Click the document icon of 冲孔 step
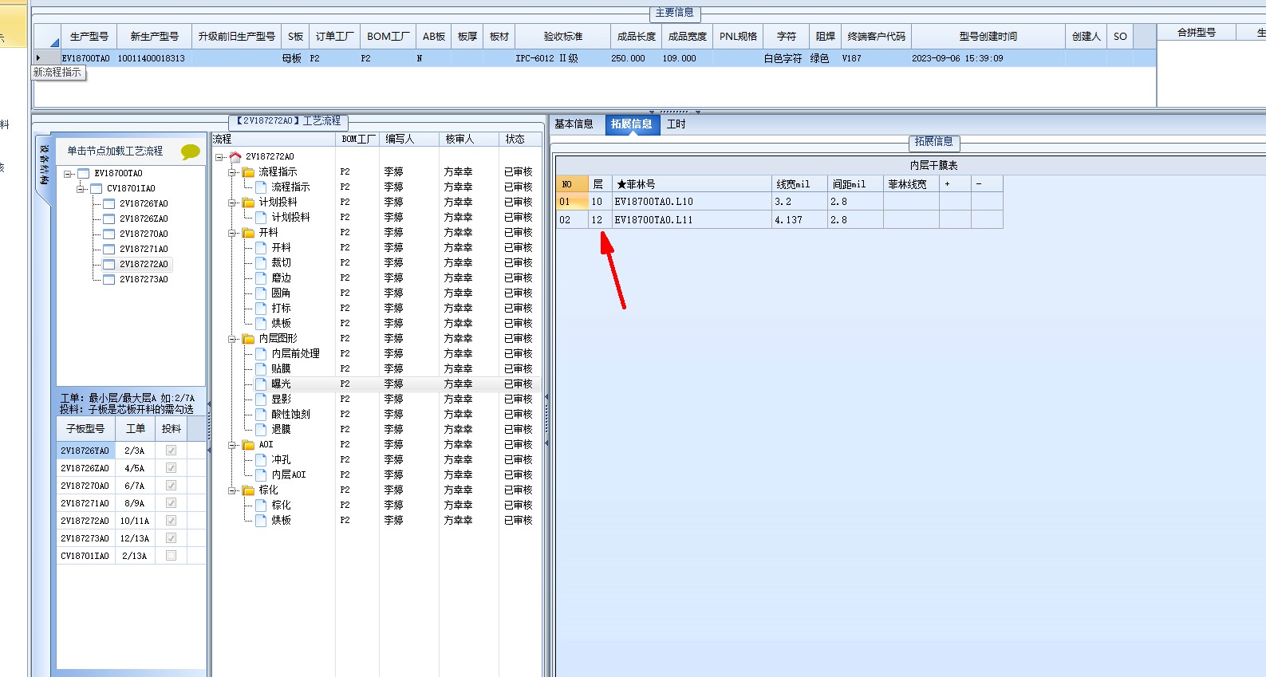The image size is (1266, 677). (261, 459)
